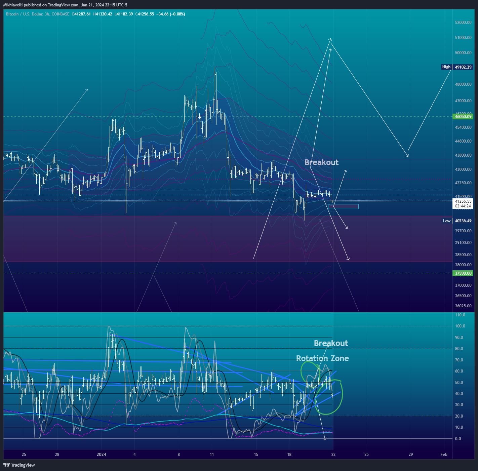Click the '4' date on the time axis
Image resolution: width=478 pixels, height=471 pixels.
[134, 455]
